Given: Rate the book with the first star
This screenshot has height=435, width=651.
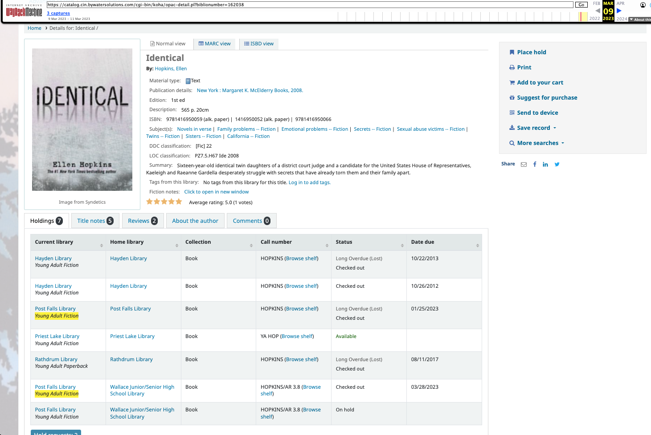Looking at the screenshot, I should (x=150, y=201).
